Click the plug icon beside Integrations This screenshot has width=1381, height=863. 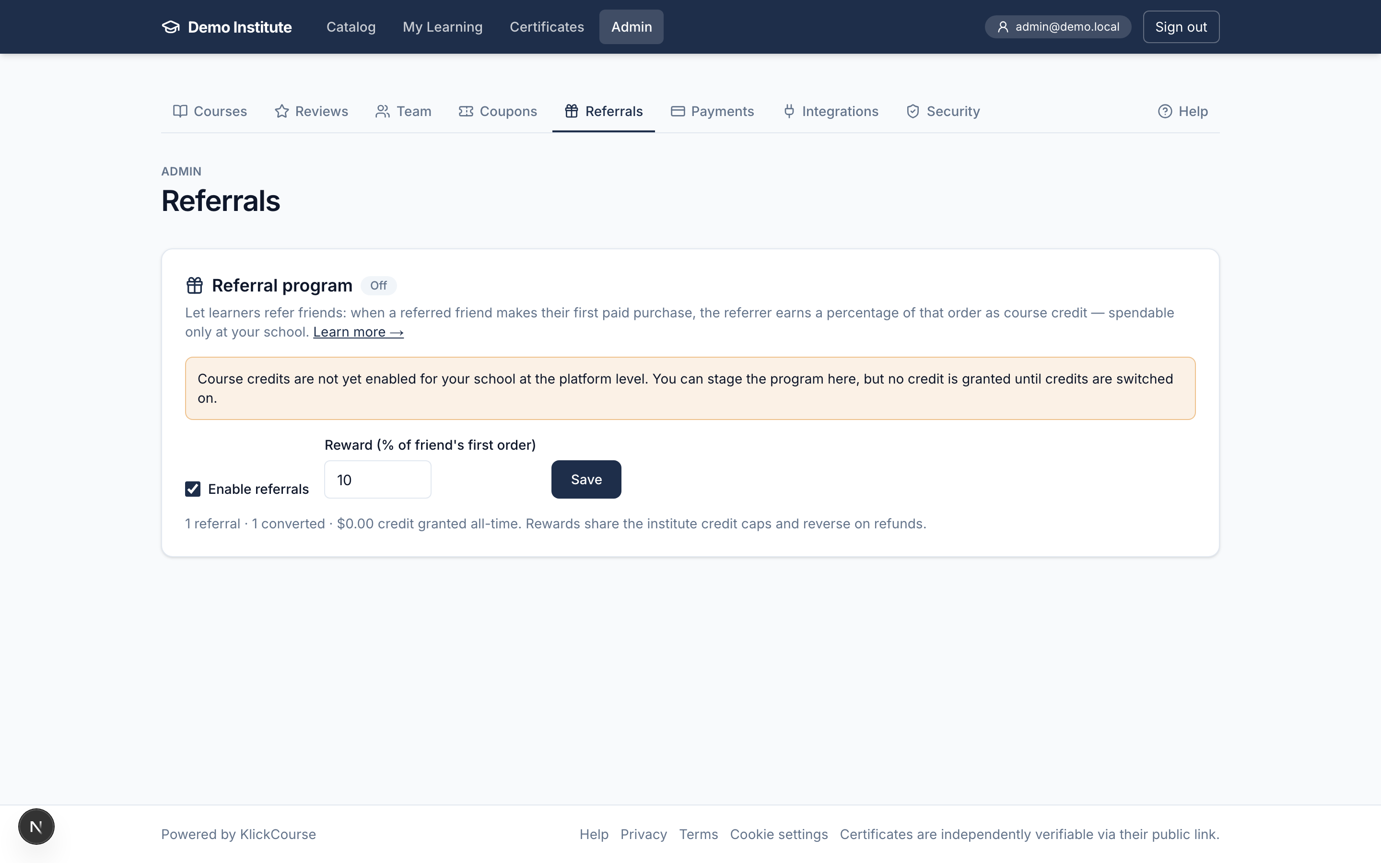click(789, 111)
